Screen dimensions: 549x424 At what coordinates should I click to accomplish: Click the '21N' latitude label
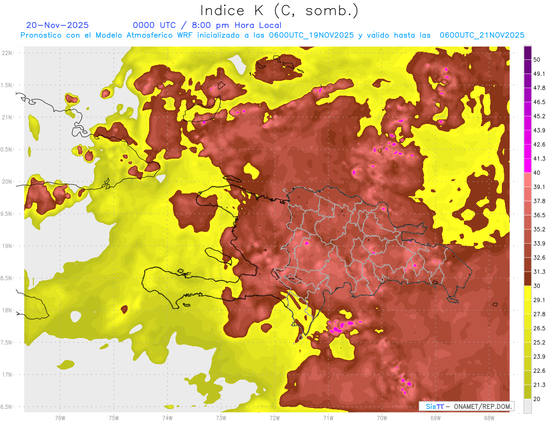7,117
